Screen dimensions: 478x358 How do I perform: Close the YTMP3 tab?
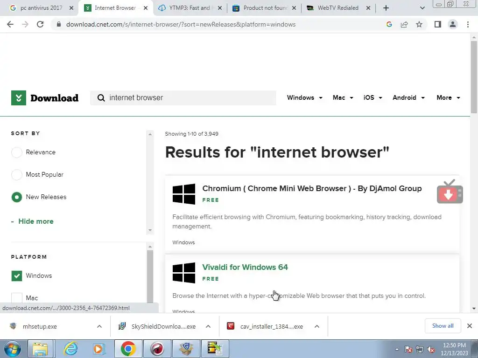[x=219, y=8]
